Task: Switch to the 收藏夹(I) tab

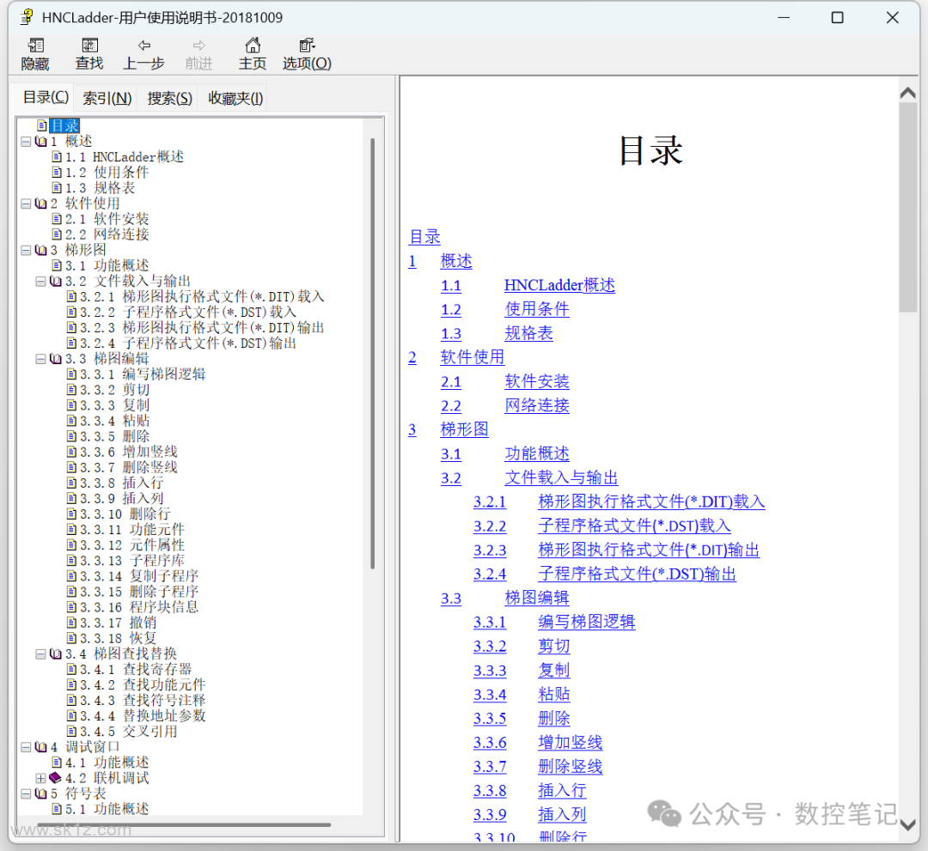Action: pos(235,98)
